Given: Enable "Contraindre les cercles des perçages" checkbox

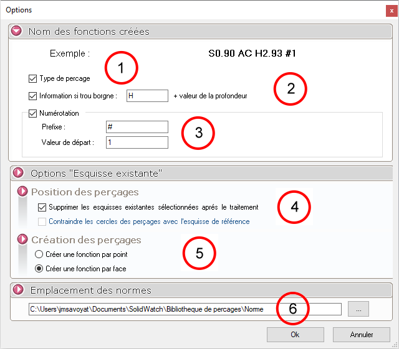Looking at the screenshot, I should click(42, 221).
